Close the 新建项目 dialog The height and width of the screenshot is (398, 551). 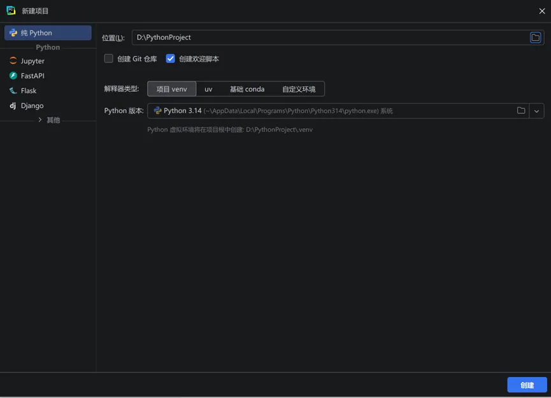click(x=542, y=11)
